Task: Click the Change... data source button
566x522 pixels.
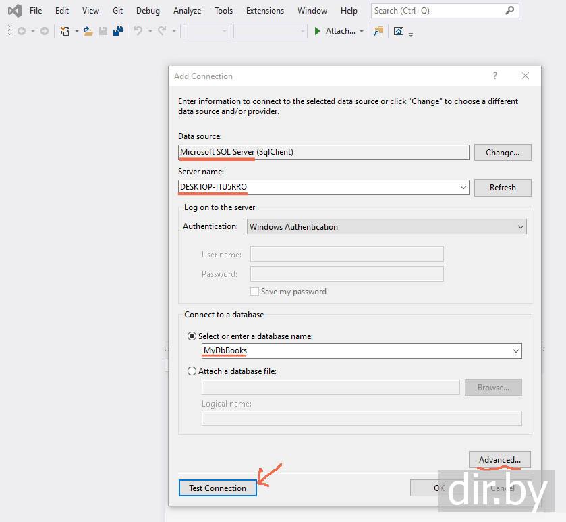Action: 502,153
